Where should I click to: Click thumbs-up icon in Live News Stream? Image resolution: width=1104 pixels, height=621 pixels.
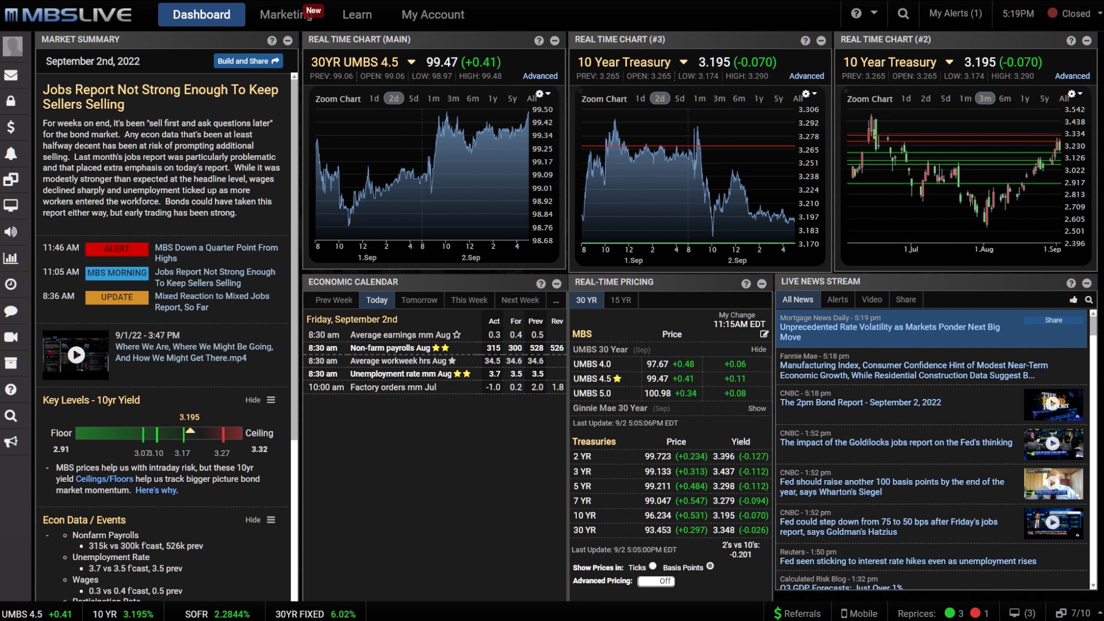point(1073,300)
